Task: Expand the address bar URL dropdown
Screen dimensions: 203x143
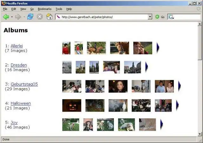Action: click(150, 17)
